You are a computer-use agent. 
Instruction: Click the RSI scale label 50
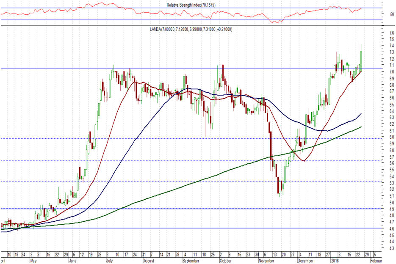click(392, 14)
